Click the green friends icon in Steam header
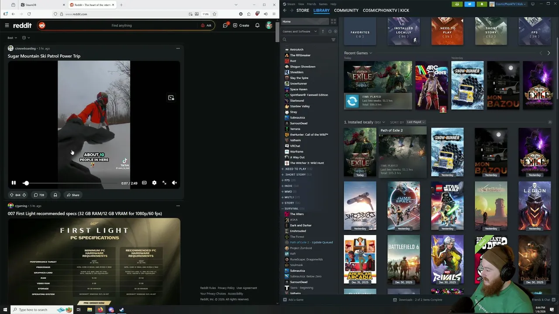Viewport: 559px width, 314px height. pos(457,4)
